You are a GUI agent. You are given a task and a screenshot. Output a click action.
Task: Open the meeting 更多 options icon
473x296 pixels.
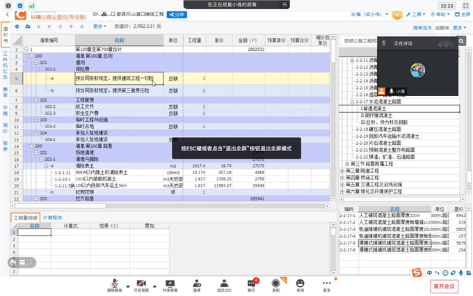tap(327, 283)
